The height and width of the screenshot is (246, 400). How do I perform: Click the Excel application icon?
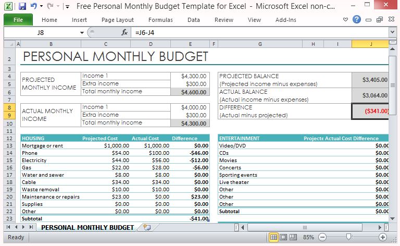pyautogui.click(x=8, y=6)
